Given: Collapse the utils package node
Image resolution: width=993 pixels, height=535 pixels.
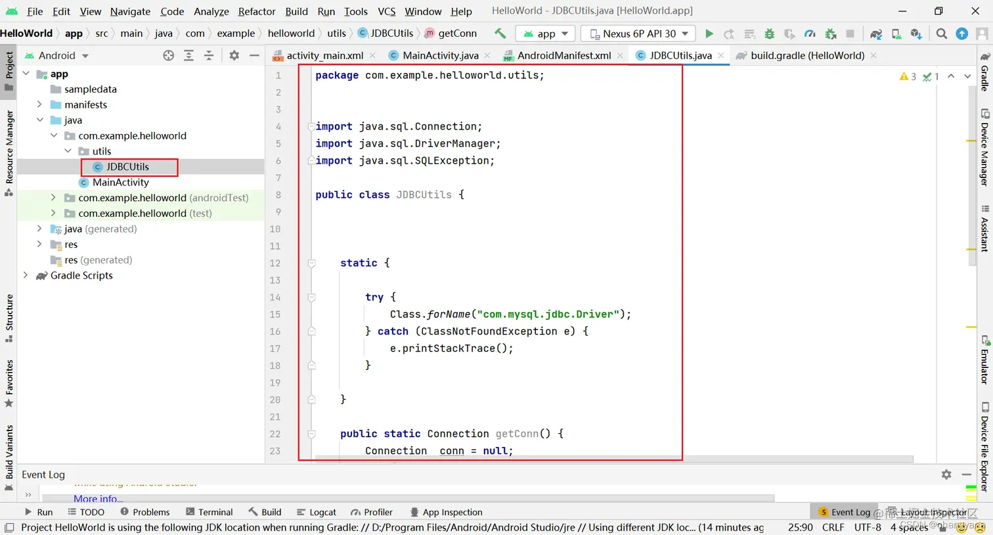Looking at the screenshot, I should point(68,151).
